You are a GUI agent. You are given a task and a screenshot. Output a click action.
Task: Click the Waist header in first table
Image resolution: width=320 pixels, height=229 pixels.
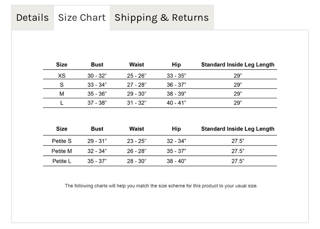137,65
